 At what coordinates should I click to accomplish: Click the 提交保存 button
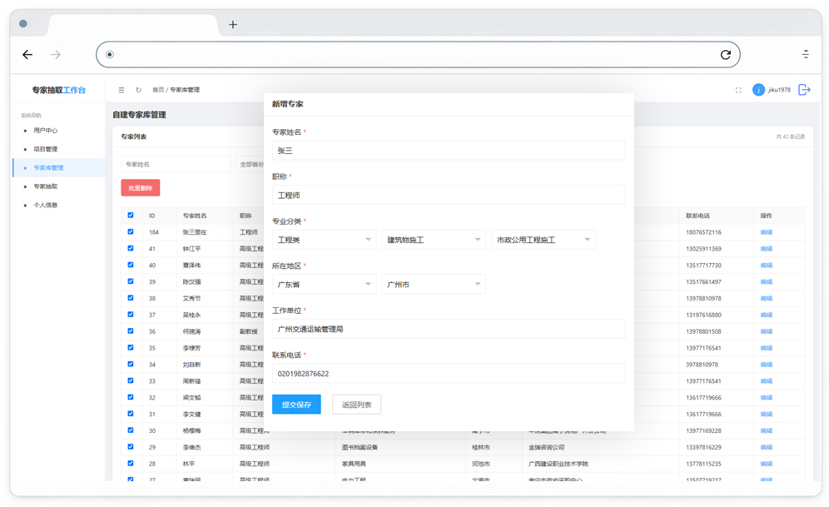(x=296, y=405)
